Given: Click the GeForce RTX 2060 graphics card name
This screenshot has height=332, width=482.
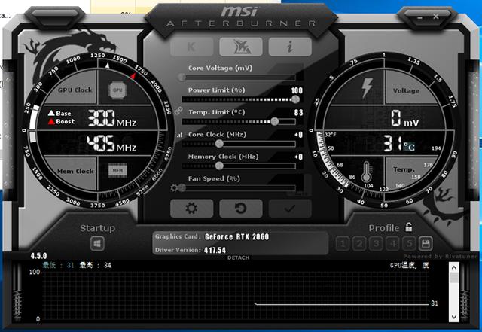Looking at the screenshot, I should (236, 236).
